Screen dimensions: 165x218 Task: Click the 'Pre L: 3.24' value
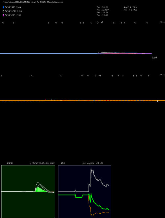(x=103, y=13)
